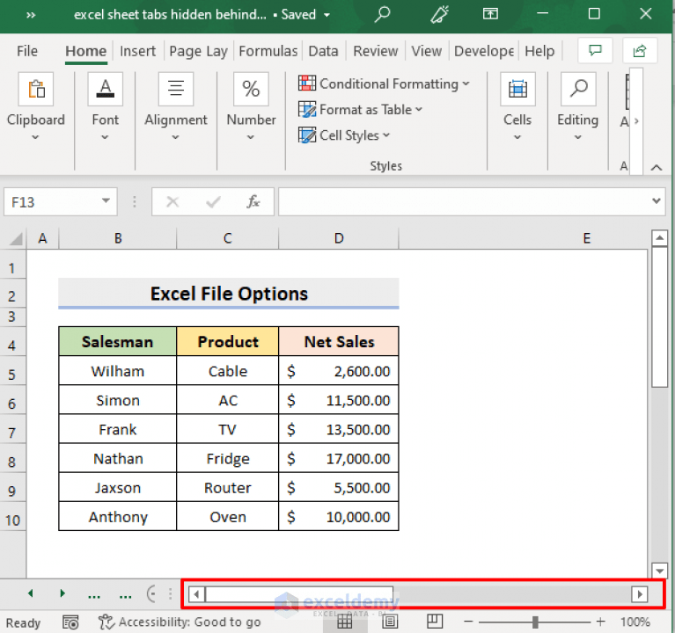
Task: Click vertical scrollbar down arrow
Action: coord(659,571)
